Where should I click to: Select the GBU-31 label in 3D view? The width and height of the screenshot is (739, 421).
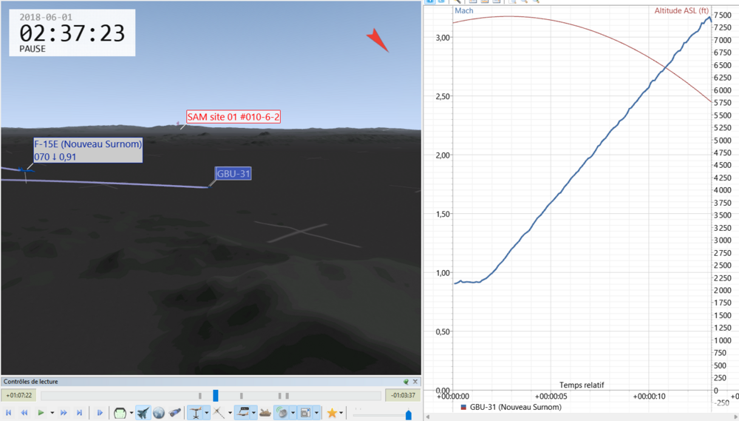(233, 174)
